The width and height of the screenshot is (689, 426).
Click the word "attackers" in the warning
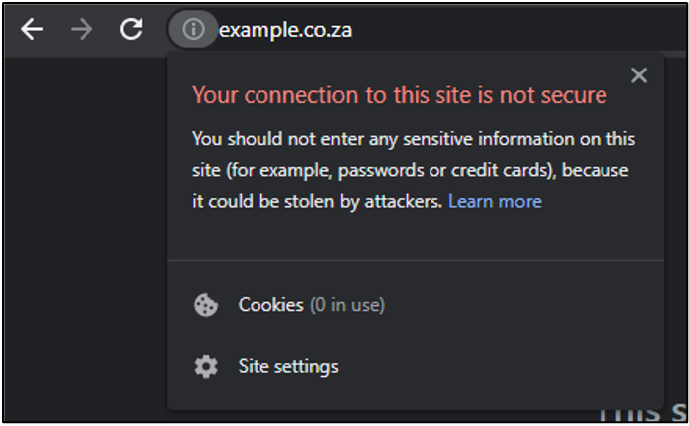coord(402,201)
